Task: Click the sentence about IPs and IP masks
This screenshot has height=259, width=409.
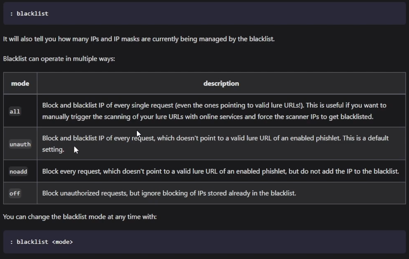Action: tap(139, 39)
